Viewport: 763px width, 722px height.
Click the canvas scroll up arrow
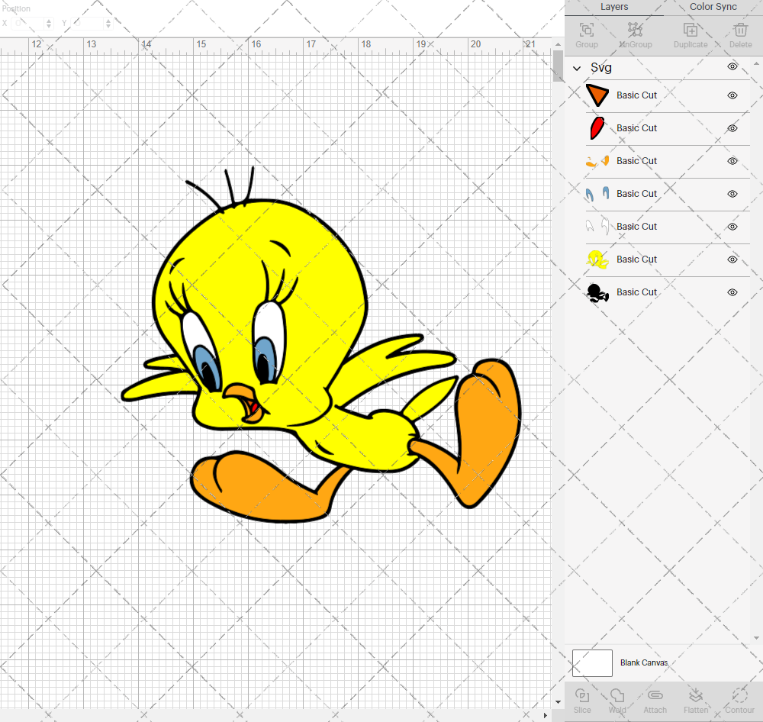[x=558, y=44]
